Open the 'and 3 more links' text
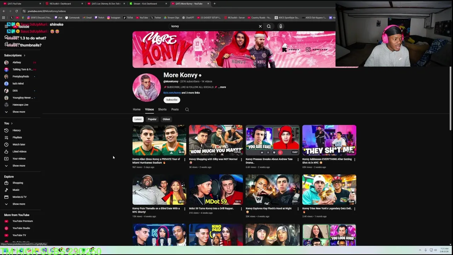Screen dimensions: 453x255 191,93
